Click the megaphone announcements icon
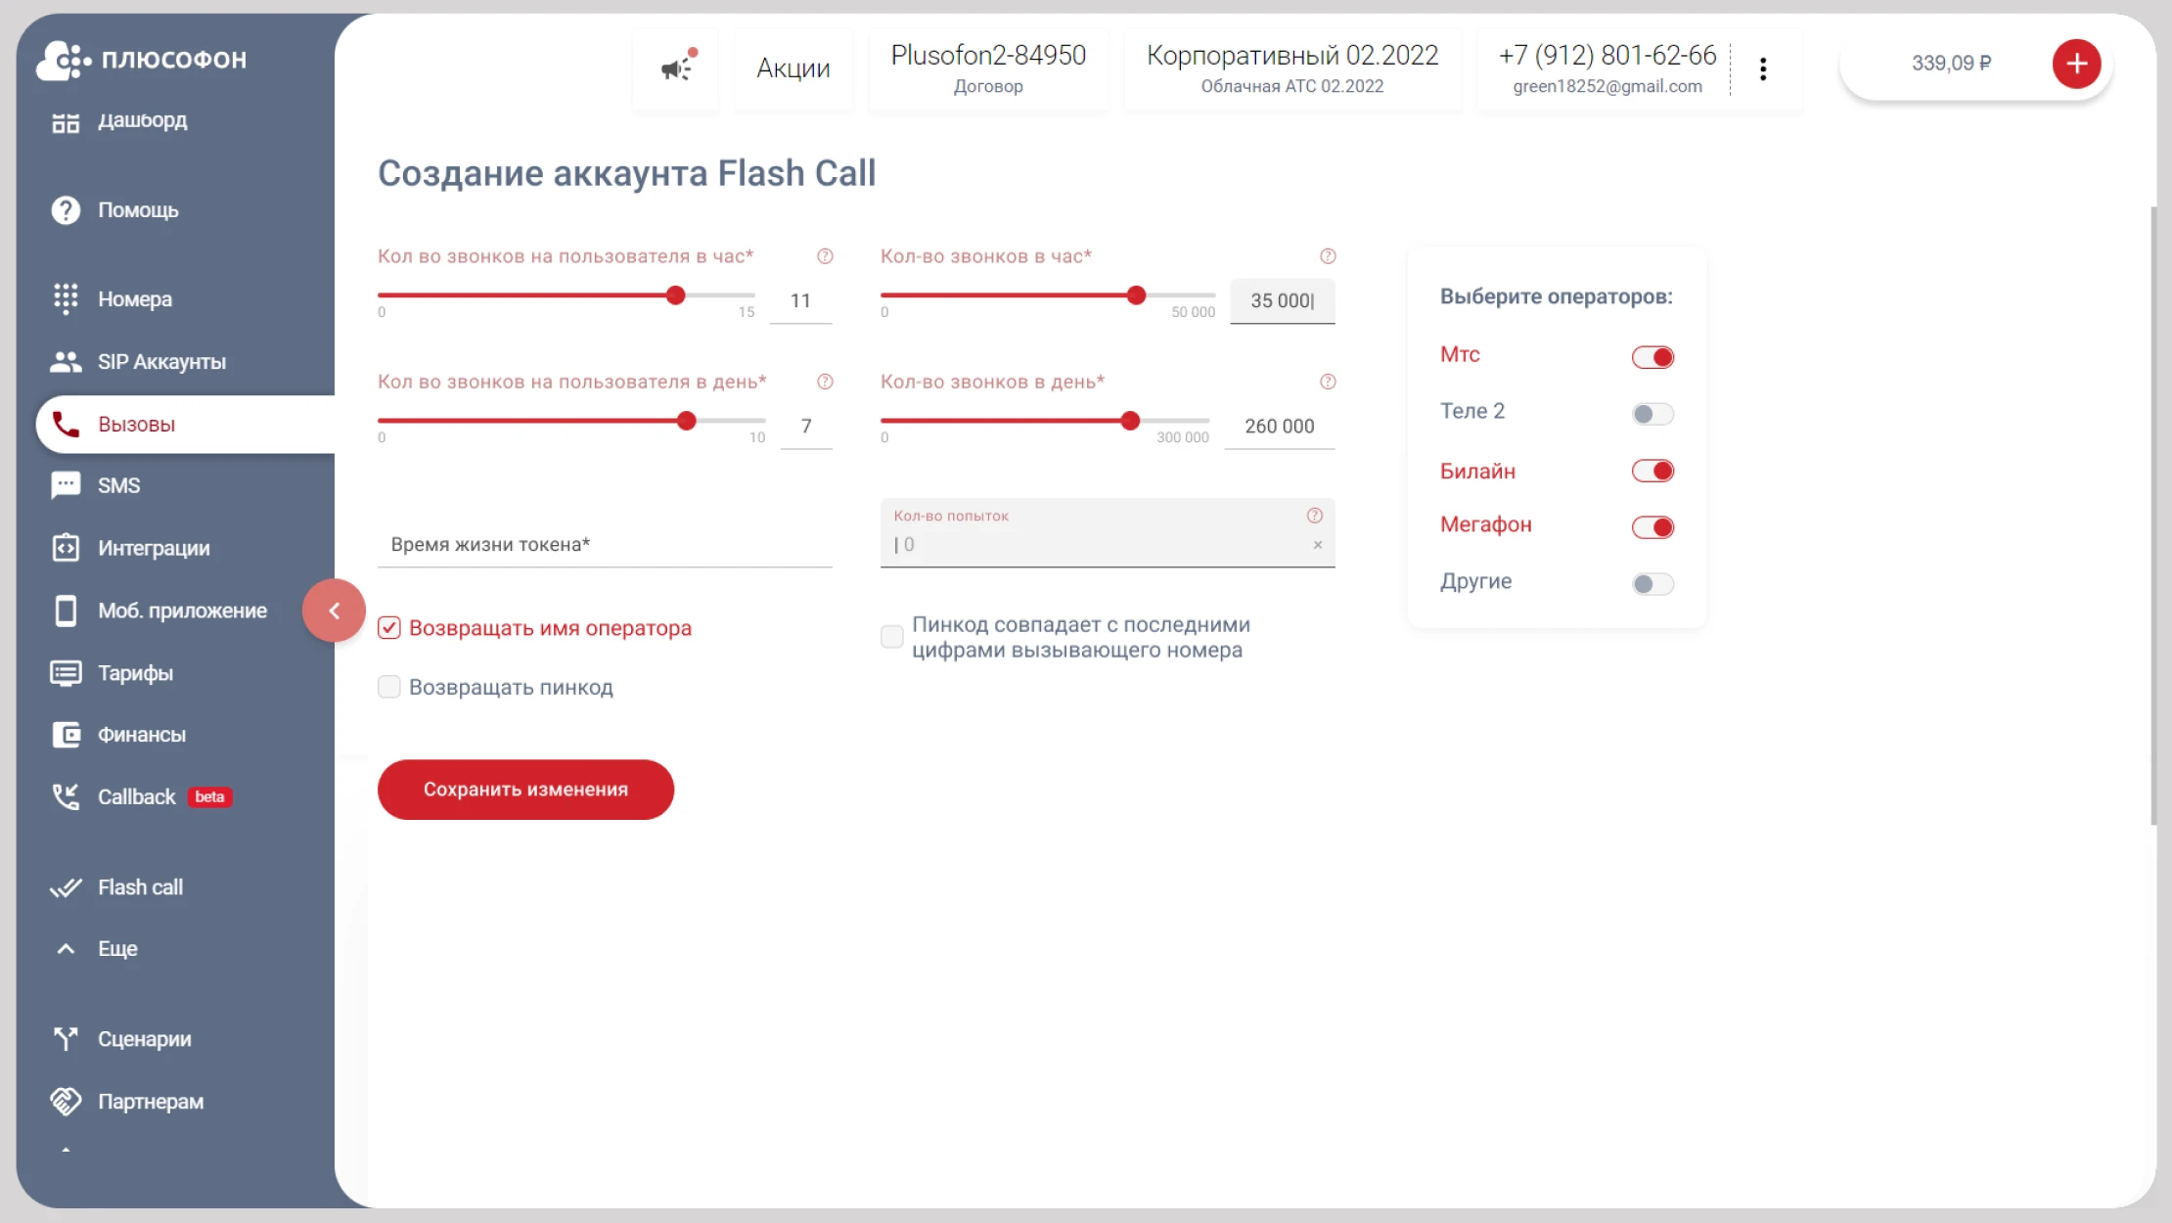Viewport: 2172px width, 1223px height. [x=675, y=68]
